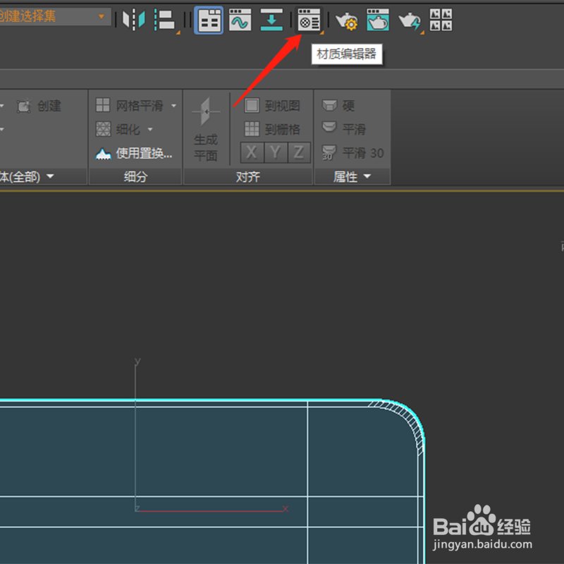Image resolution: width=564 pixels, height=564 pixels.
Task: Expand the 细化 dropdown arrow
Action: [150, 130]
